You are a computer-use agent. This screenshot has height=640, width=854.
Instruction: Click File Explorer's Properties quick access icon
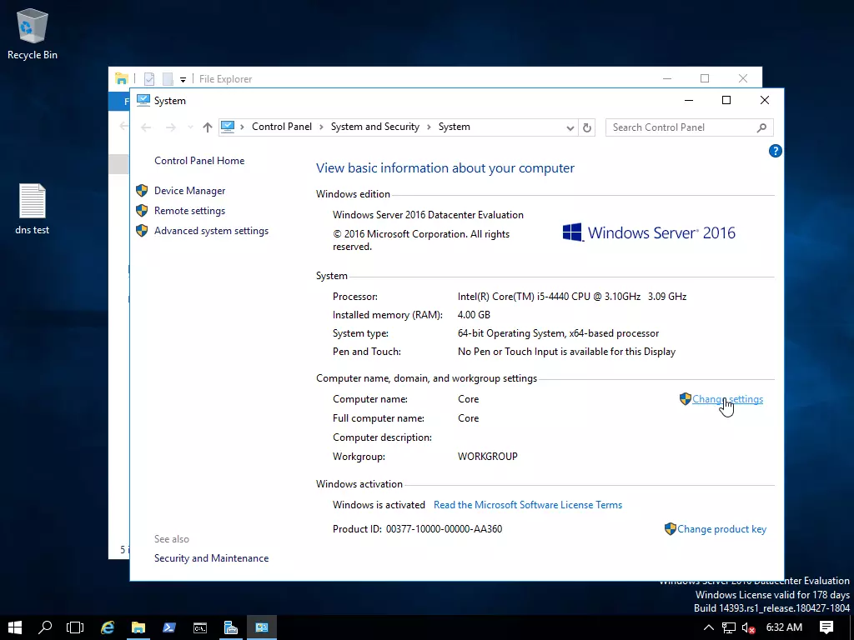pos(149,79)
